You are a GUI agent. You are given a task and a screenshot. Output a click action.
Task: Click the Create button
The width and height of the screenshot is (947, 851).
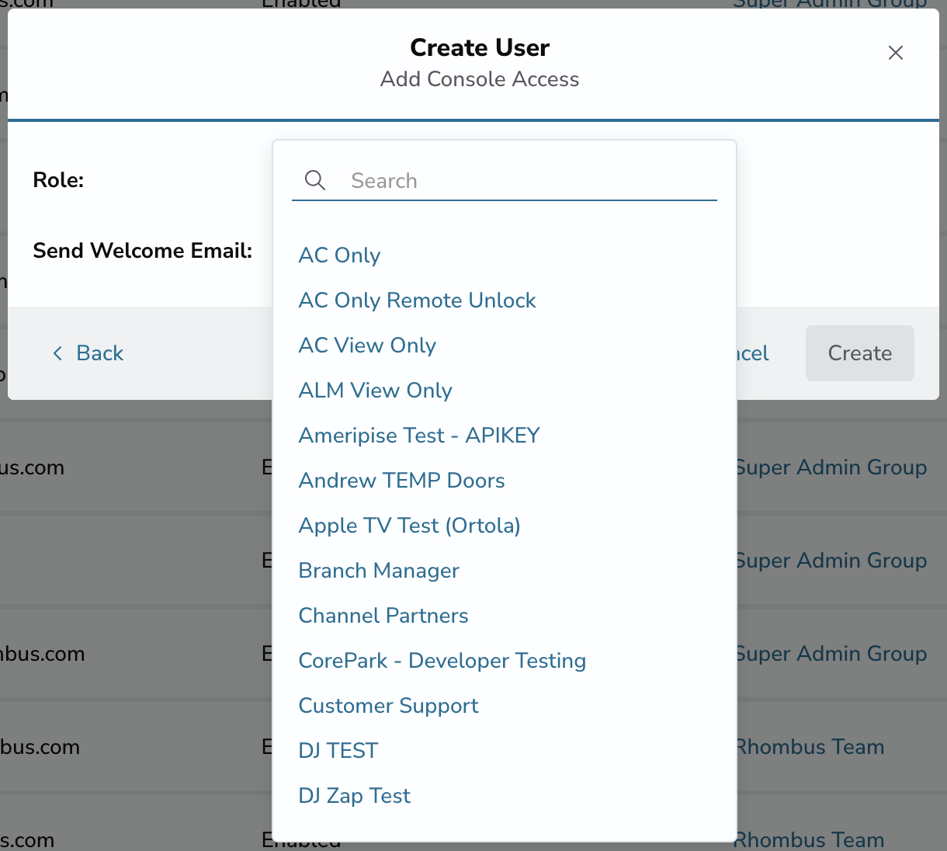click(859, 353)
